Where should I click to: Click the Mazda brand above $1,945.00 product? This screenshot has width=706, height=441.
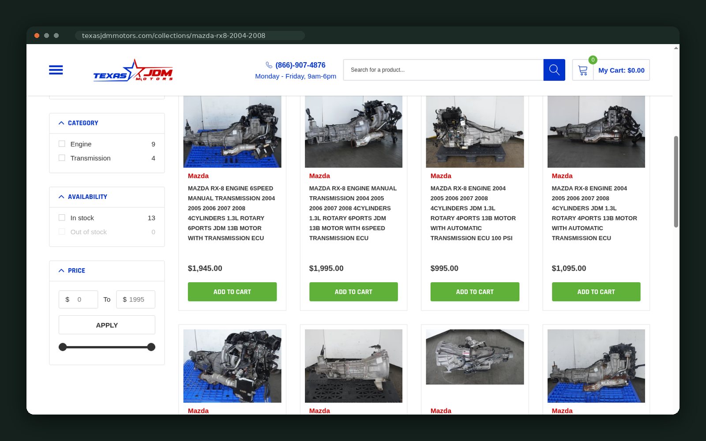(x=198, y=176)
